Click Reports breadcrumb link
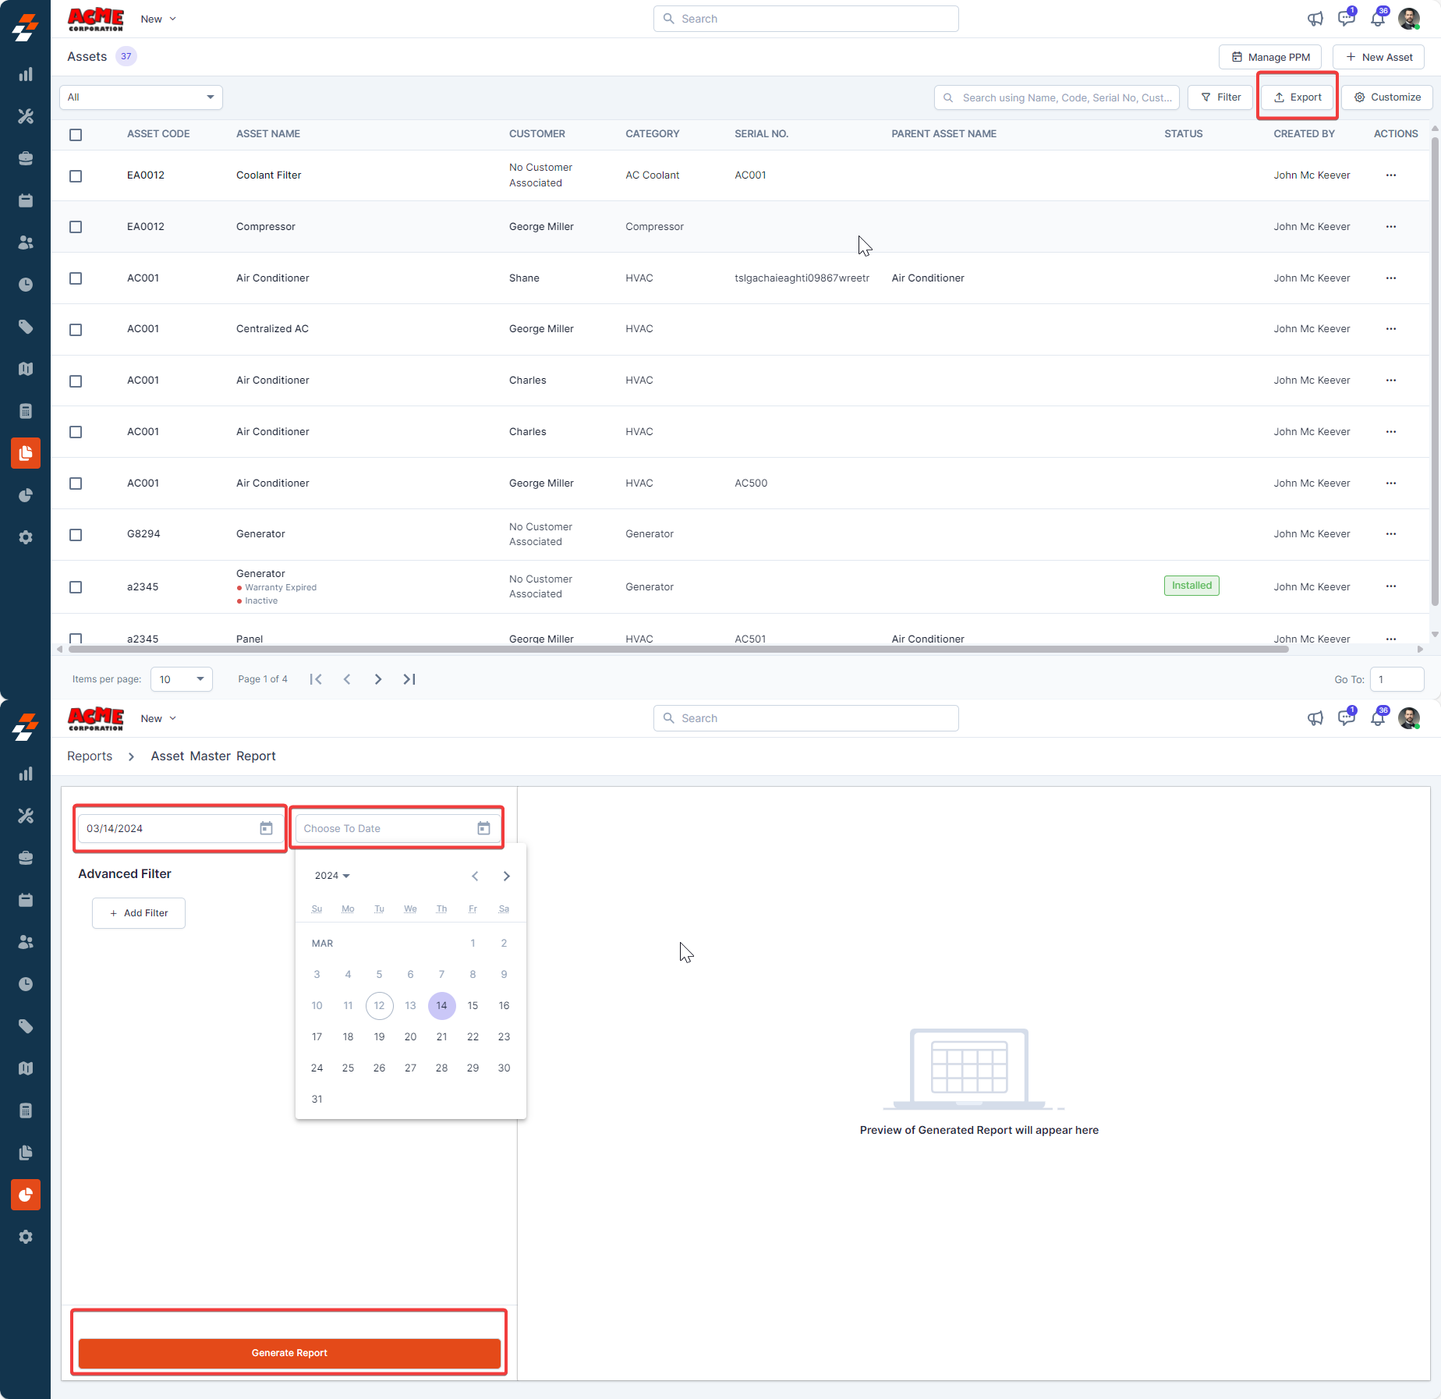 click(90, 756)
